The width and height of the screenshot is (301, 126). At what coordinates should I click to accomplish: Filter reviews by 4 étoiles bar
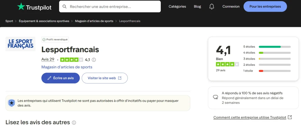point(275,53)
